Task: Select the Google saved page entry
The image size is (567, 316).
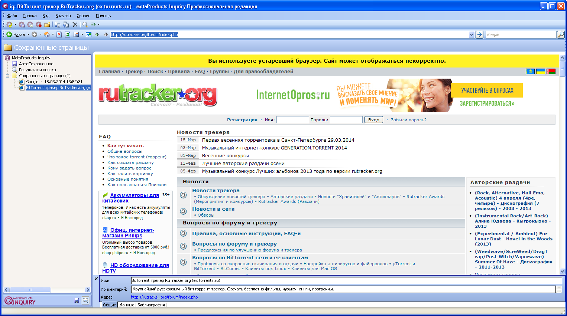Action: [54, 82]
